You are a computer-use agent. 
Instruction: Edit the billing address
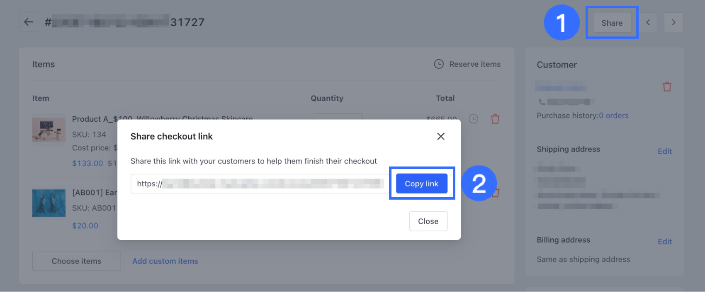point(664,241)
